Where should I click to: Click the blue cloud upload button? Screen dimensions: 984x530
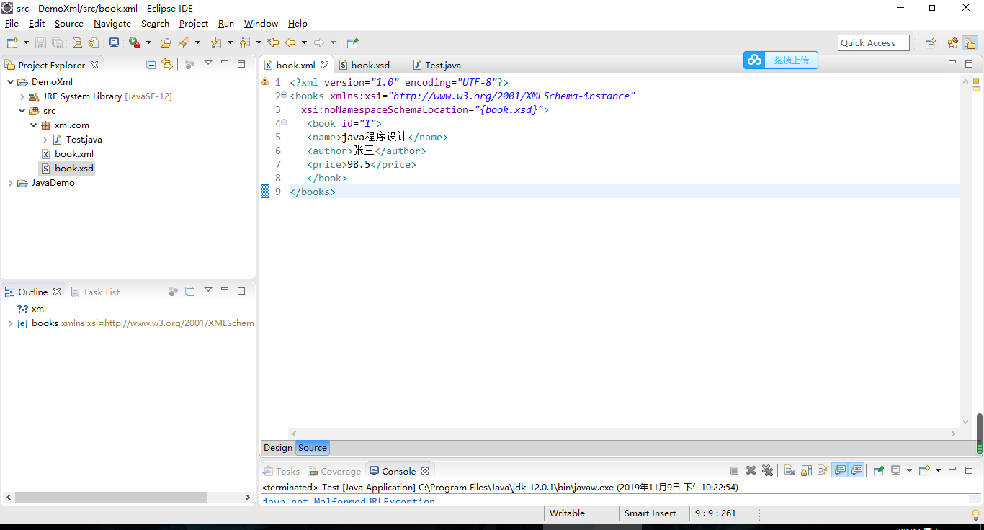pos(781,60)
